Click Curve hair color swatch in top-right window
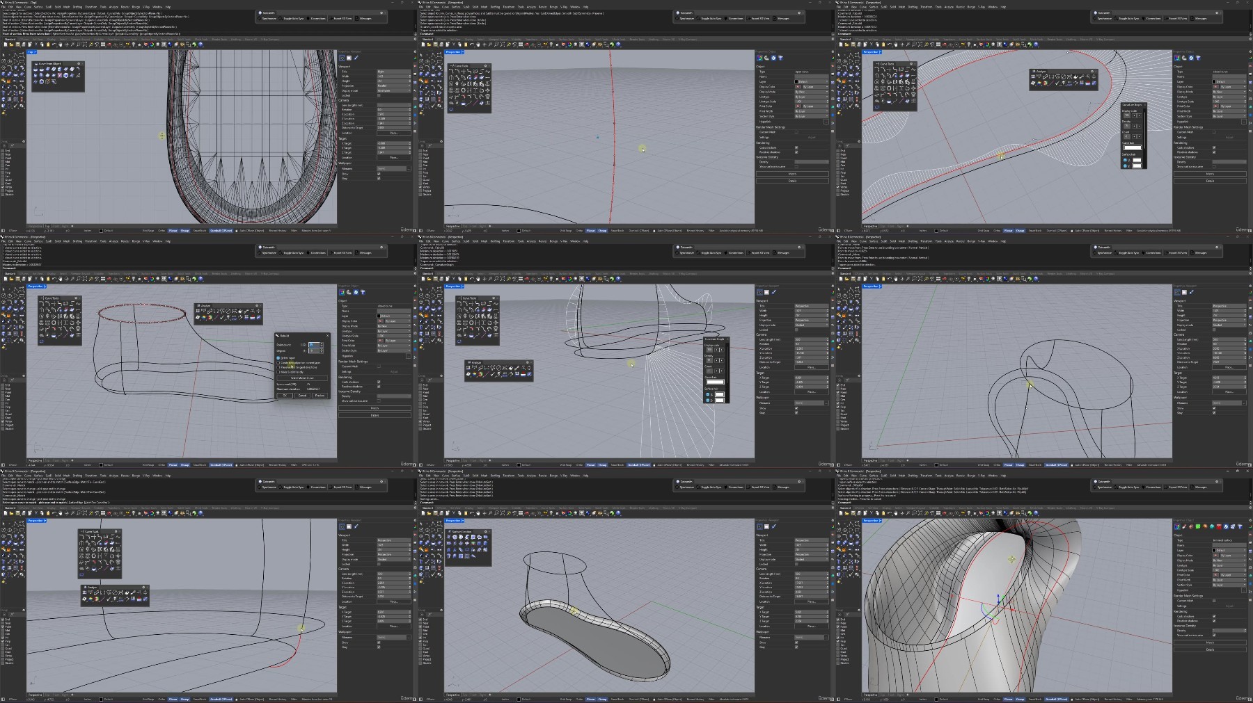Image resolution: width=1253 pixels, height=703 pixels. (x=1133, y=147)
